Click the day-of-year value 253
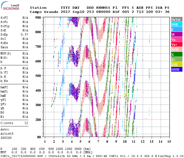 point(90,12)
